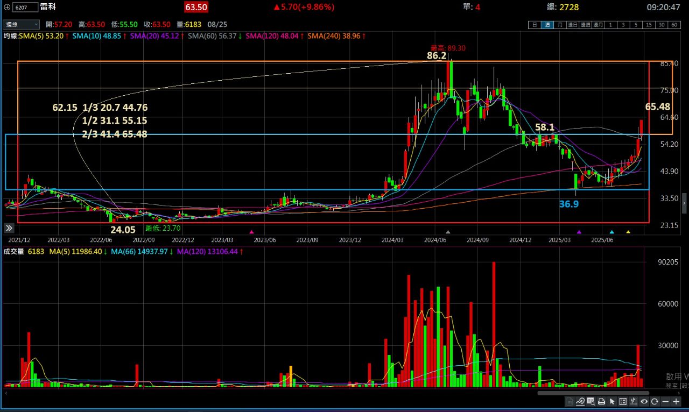
Task: Click the candlestick chart type icon
Action: 634,402
